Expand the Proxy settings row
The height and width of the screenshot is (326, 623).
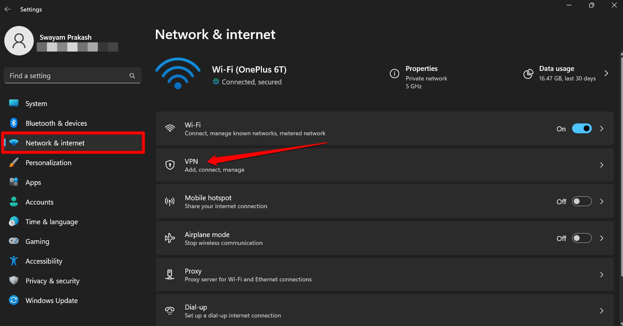tap(602, 274)
